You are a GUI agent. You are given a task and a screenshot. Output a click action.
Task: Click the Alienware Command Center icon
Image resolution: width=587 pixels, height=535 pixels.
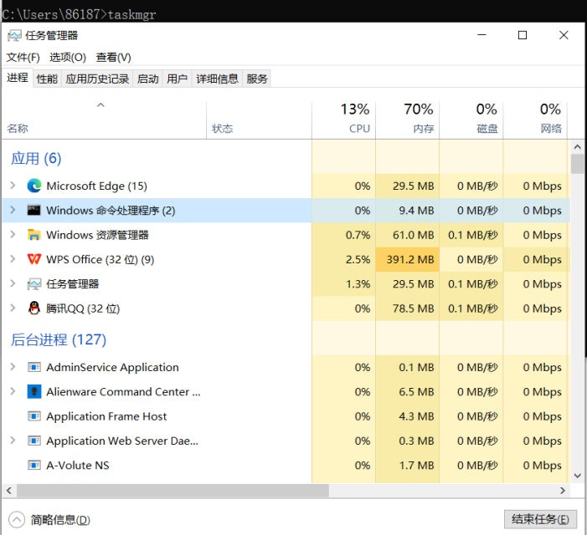[x=34, y=391]
